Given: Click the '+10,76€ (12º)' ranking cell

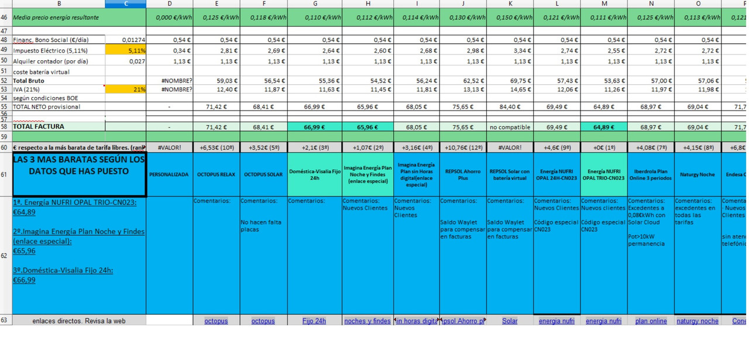Looking at the screenshot, I should pyautogui.click(x=463, y=148).
